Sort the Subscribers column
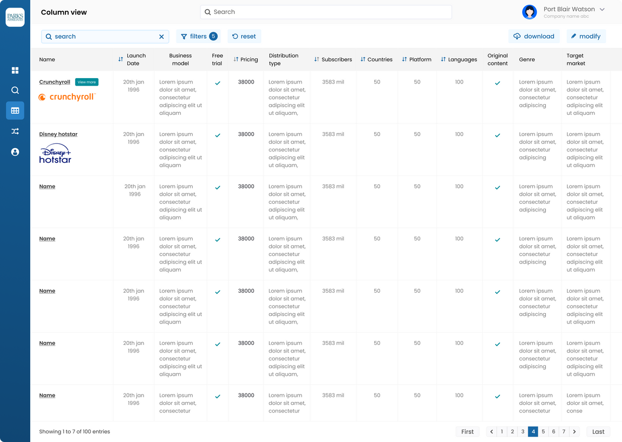 tap(316, 59)
